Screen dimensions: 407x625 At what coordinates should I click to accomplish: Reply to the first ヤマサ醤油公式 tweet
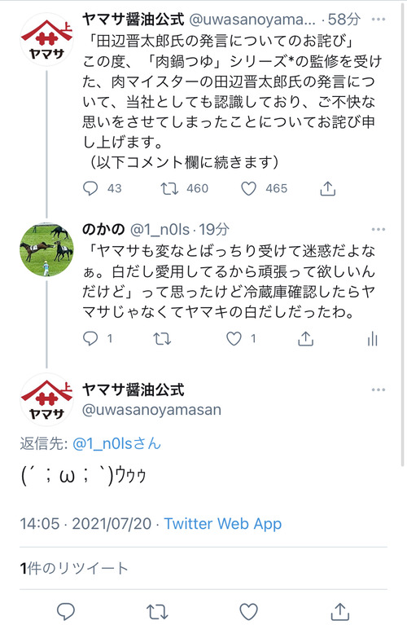[90, 188]
